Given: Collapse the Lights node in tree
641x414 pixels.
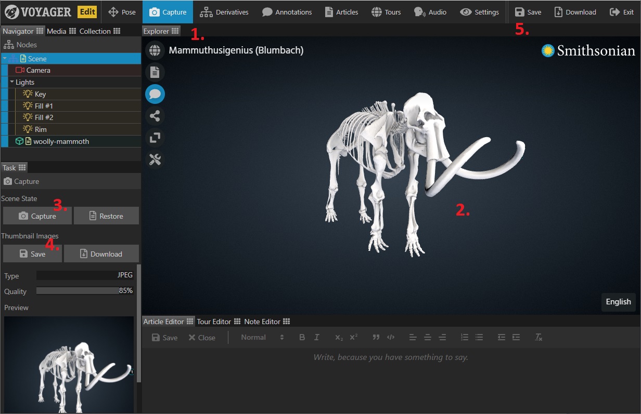Looking at the screenshot, I should tap(12, 82).
